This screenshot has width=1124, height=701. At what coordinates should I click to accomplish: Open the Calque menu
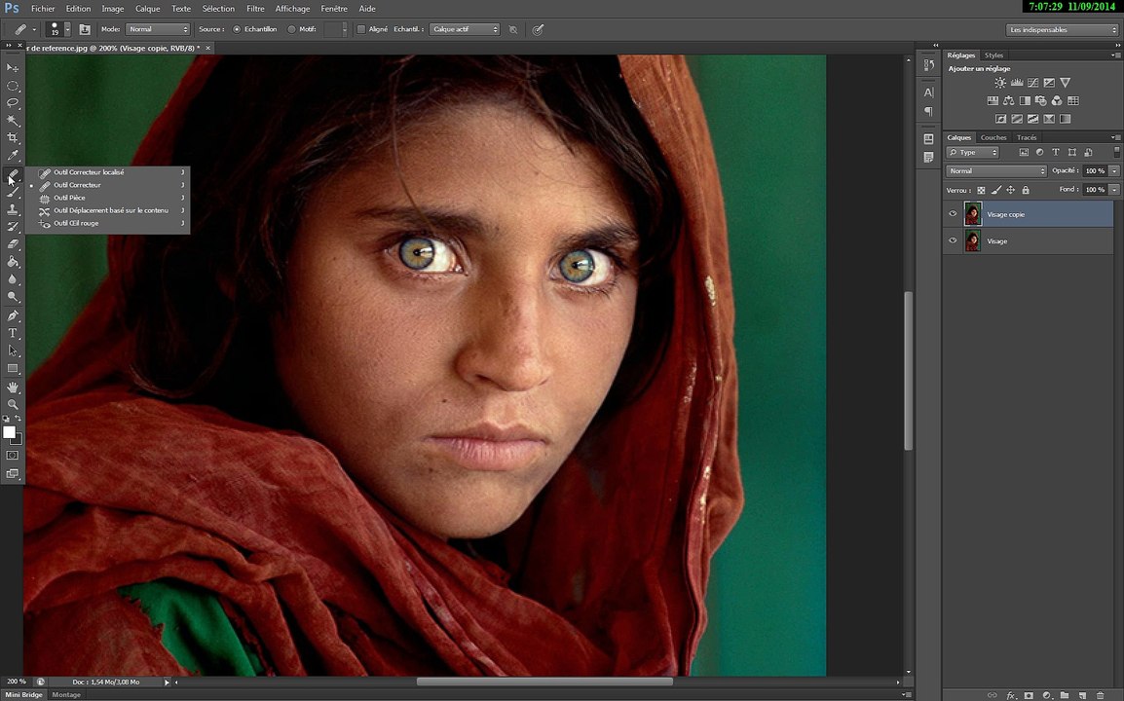coord(148,9)
